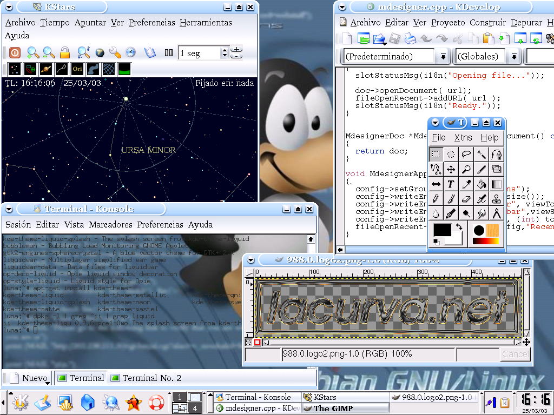Select the Pencil tool in GIMP

point(436,199)
